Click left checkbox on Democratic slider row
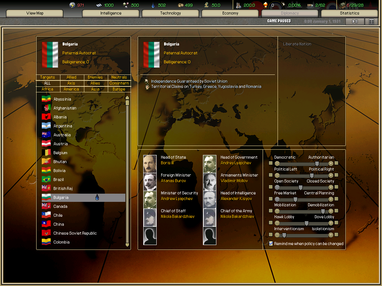The image size is (382, 286). point(271,163)
